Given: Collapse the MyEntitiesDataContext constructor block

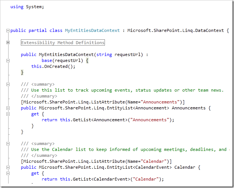Looking at the screenshot, I should click(x=8, y=55).
